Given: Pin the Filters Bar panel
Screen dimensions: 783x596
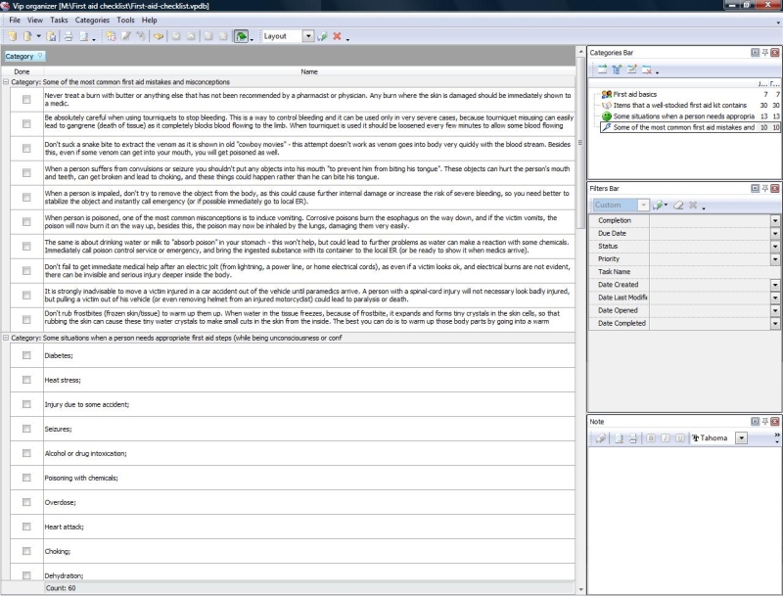Looking at the screenshot, I should pos(764,187).
